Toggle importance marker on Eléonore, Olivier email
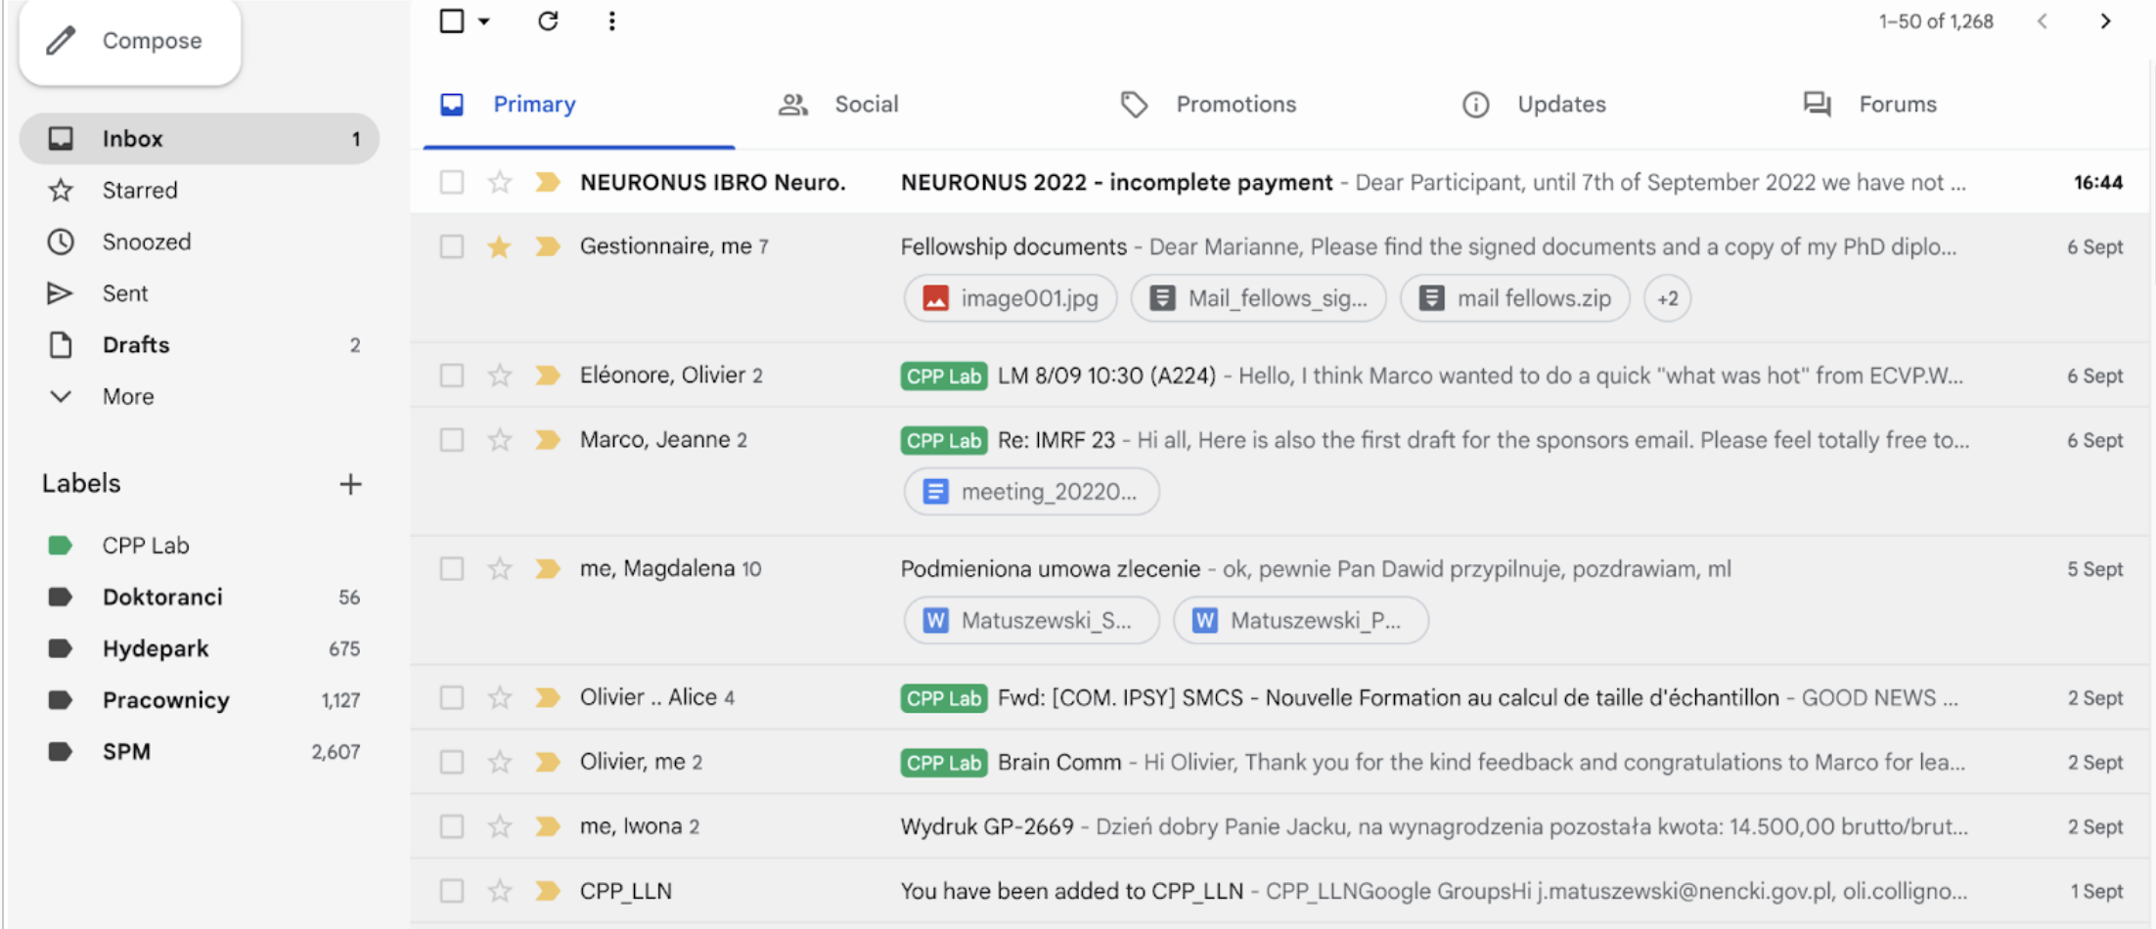 548,376
